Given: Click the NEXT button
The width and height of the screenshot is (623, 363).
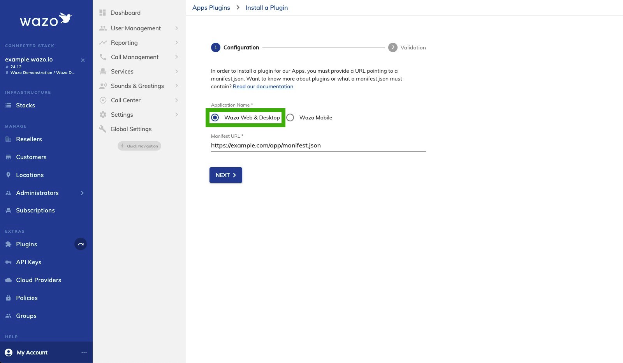Looking at the screenshot, I should coord(226,175).
